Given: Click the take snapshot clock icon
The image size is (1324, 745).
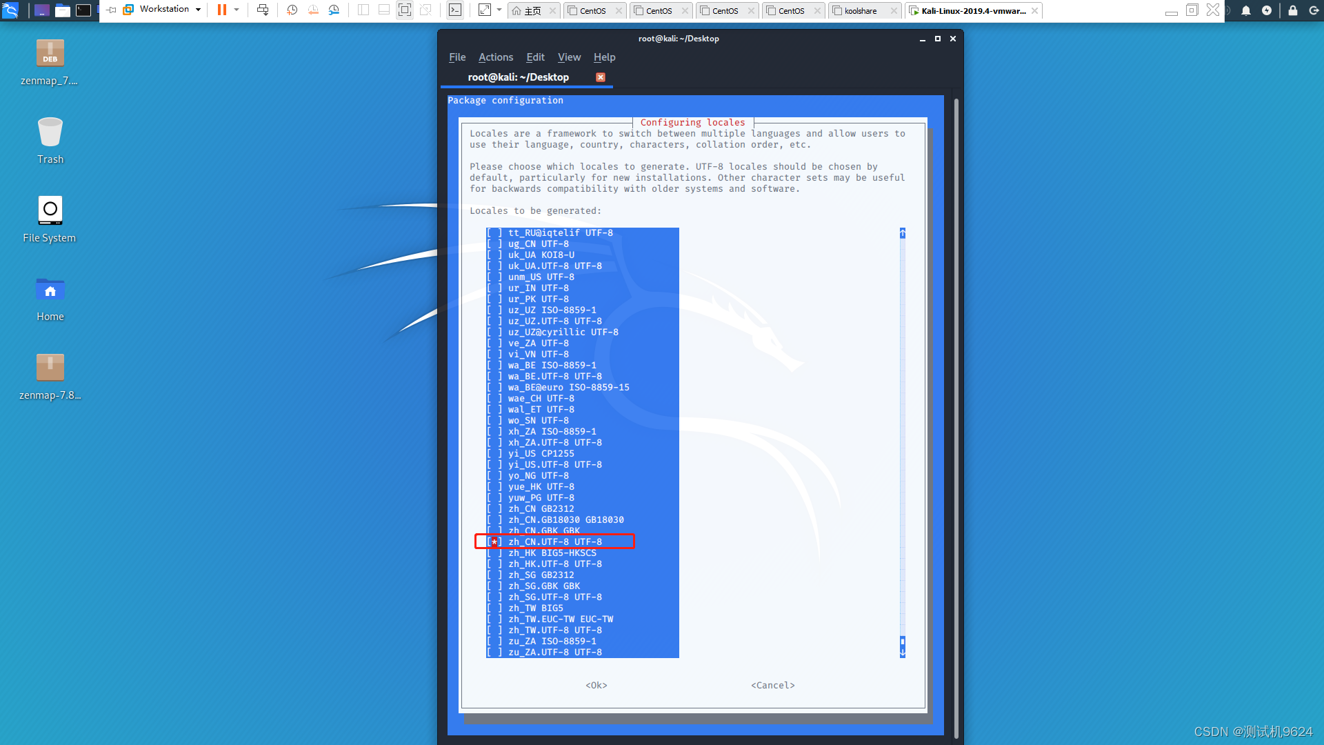Looking at the screenshot, I should coord(292,10).
